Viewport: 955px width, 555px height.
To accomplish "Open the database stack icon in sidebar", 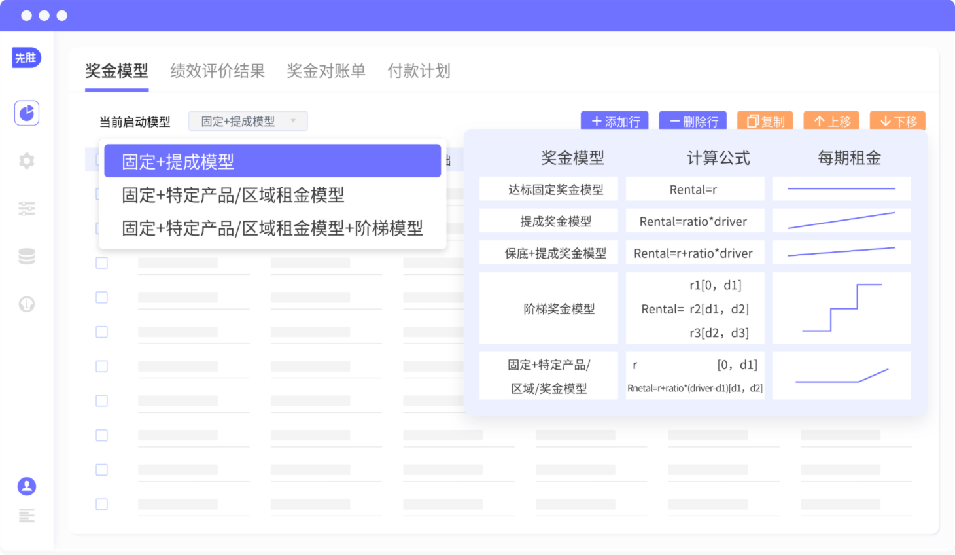I will [27, 257].
